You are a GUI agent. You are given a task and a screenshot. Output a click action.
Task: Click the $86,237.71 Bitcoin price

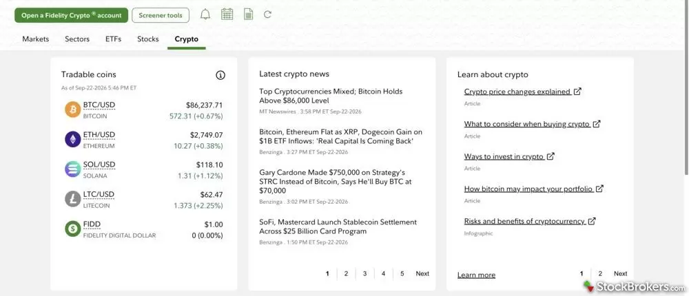(205, 105)
